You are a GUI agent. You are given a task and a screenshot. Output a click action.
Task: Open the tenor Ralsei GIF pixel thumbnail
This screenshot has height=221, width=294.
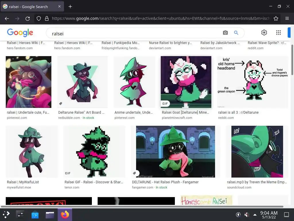coord(94,151)
